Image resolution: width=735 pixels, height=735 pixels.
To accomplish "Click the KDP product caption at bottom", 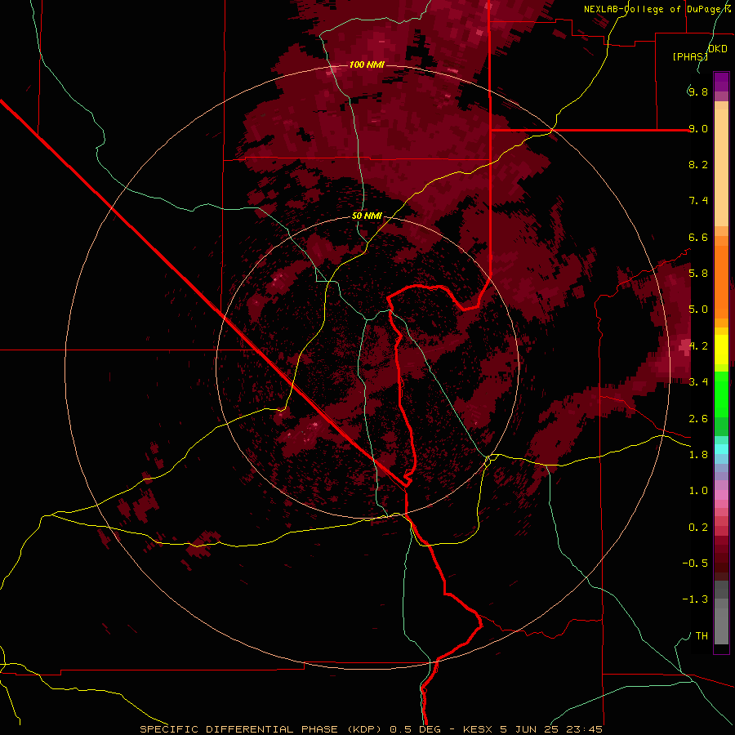I will pos(371,729).
